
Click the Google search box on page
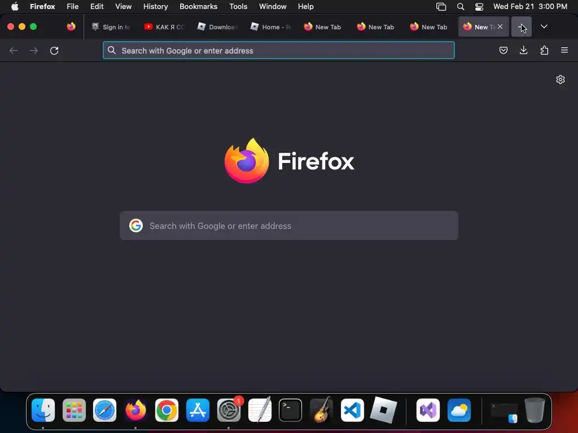[289, 226]
